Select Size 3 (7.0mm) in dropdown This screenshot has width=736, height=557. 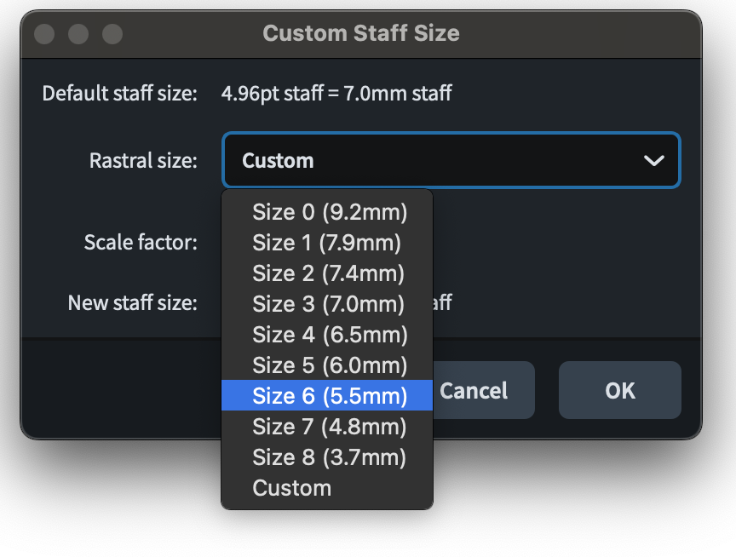328,304
